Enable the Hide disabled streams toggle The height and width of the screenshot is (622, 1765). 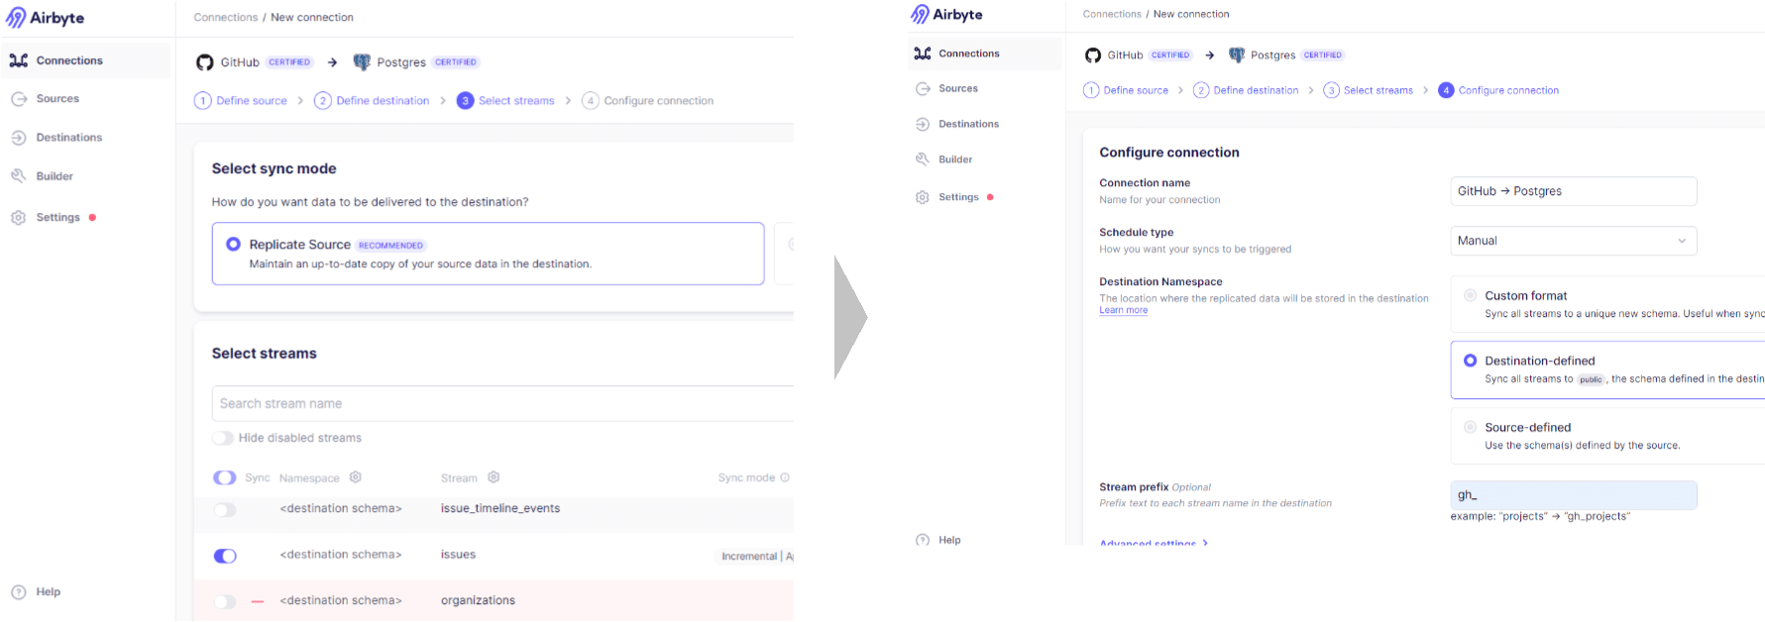(224, 438)
